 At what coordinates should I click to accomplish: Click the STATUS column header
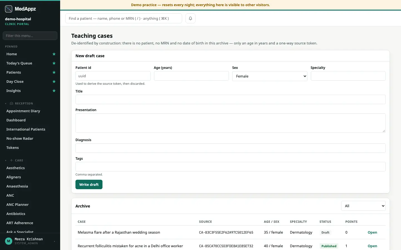325,222
